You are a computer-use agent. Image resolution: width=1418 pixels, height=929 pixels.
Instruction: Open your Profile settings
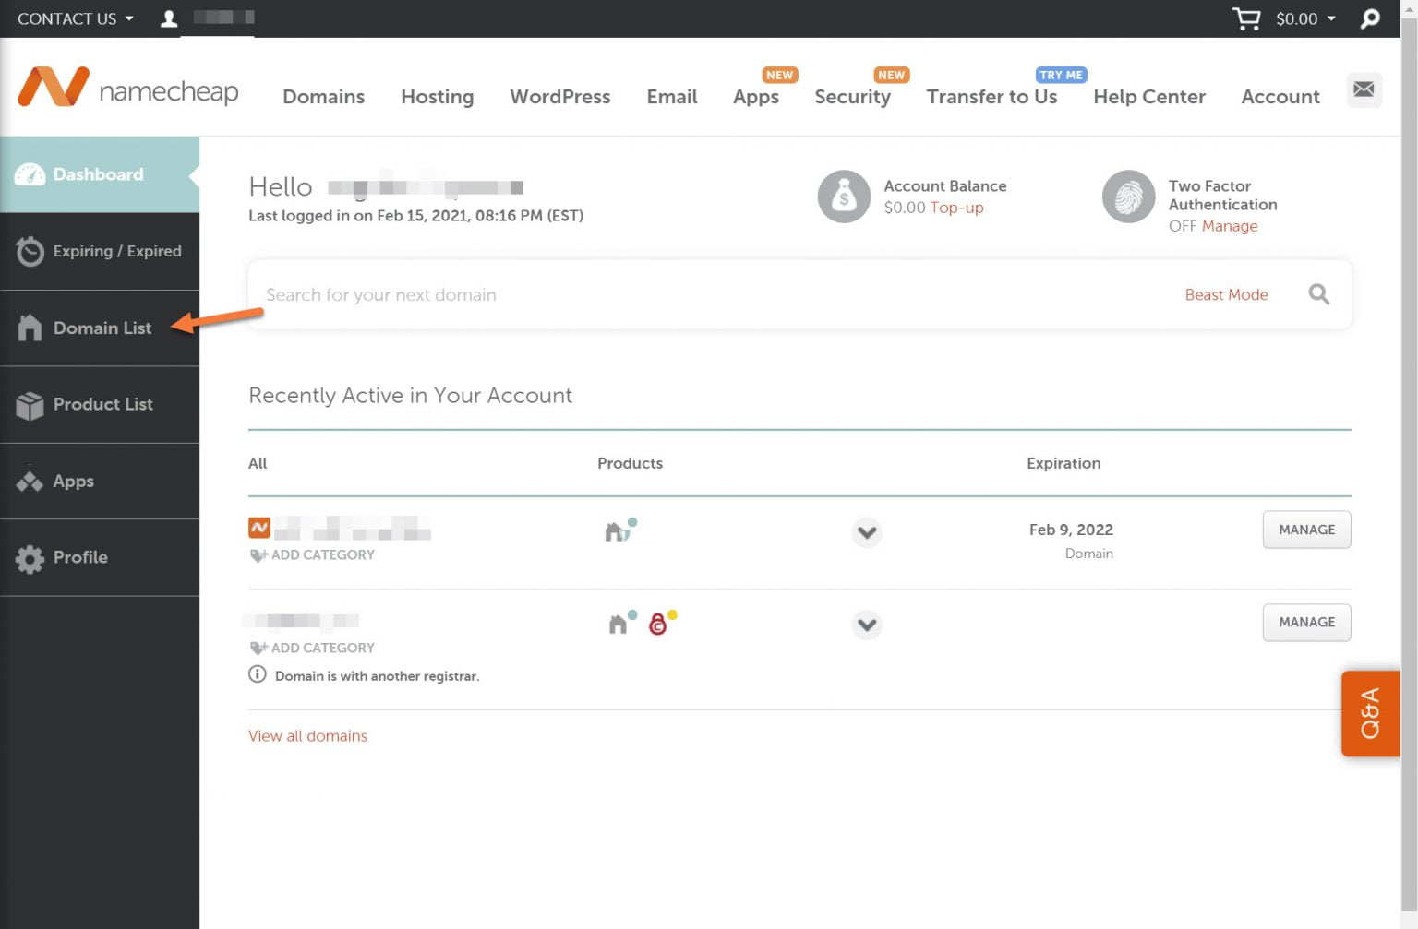pyautogui.click(x=29, y=557)
